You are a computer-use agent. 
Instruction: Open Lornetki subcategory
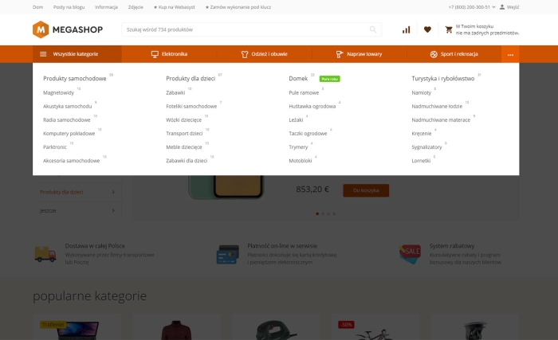coord(421,161)
